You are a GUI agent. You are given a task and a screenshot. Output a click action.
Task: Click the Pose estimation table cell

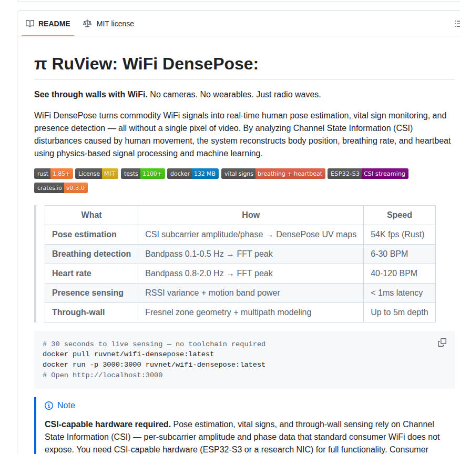tap(84, 234)
